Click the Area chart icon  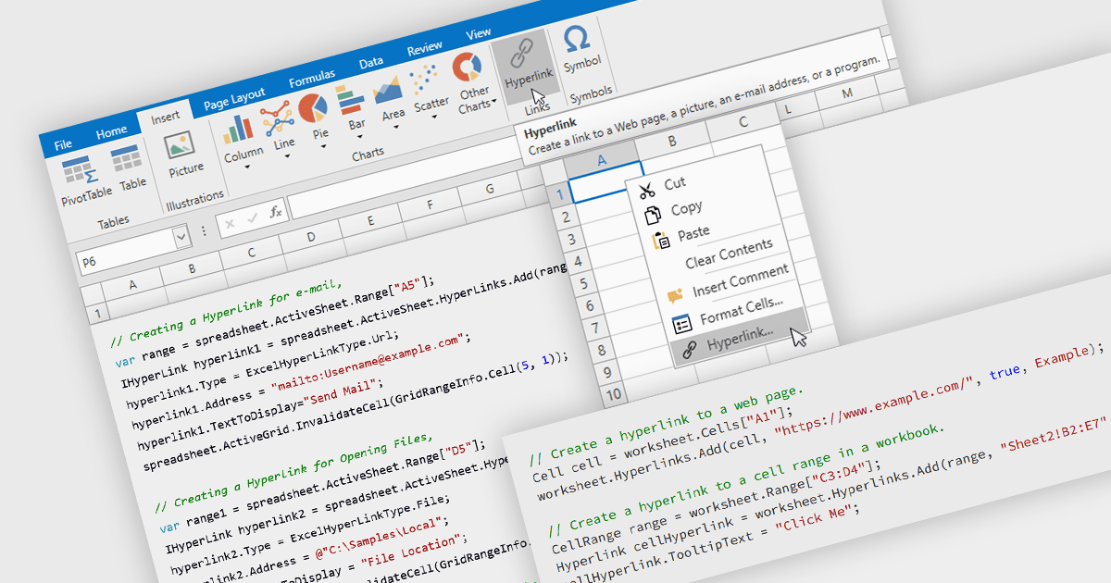tap(387, 91)
